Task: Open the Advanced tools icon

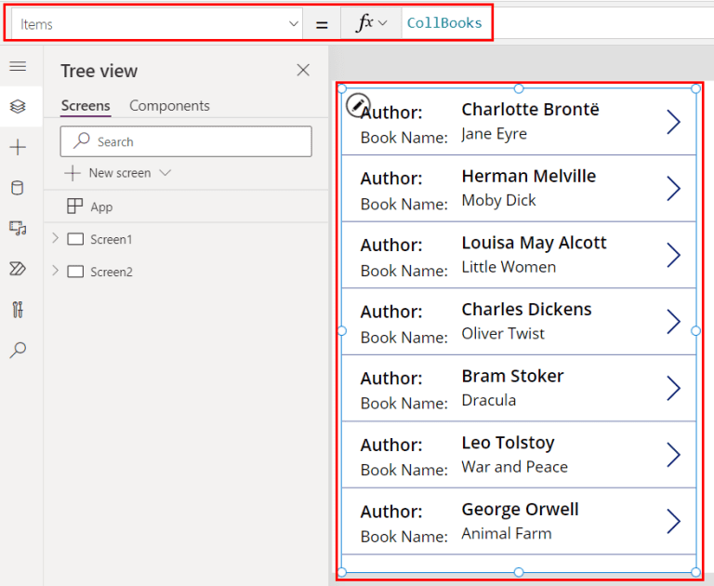Action: point(18,310)
